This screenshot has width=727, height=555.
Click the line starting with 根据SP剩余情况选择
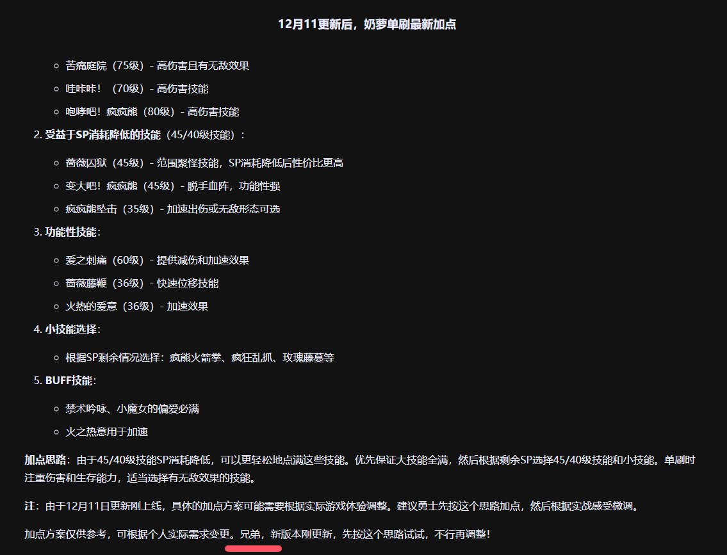(199, 358)
